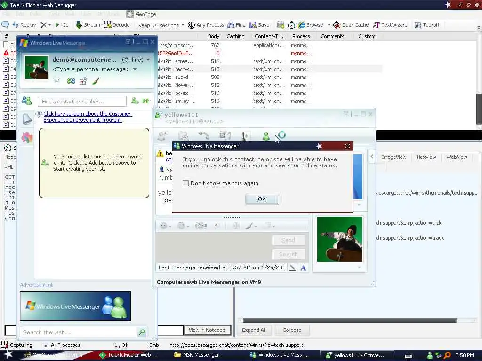Viewport: 482px width, 361px height.
Task: Switch to the WebView tab
Action: tap(457, 157)
